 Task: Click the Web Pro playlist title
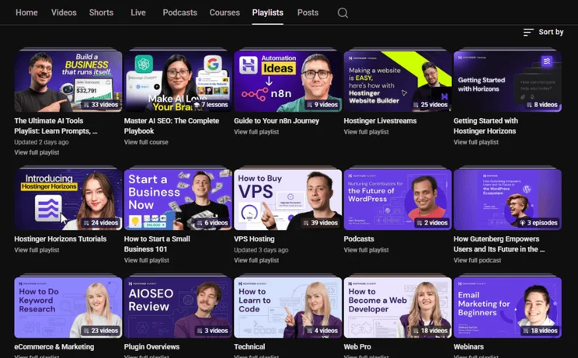pyautogui.click(x=357, y=347)
